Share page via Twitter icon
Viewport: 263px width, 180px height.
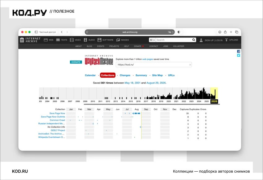click(x=239, y=55)
